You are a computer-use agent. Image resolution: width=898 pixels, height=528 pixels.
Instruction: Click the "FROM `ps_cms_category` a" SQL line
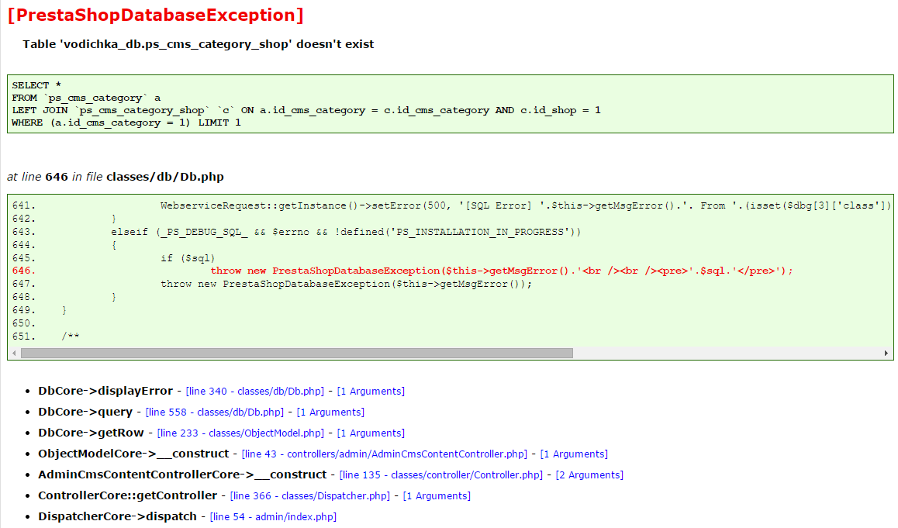coord(86,98)
